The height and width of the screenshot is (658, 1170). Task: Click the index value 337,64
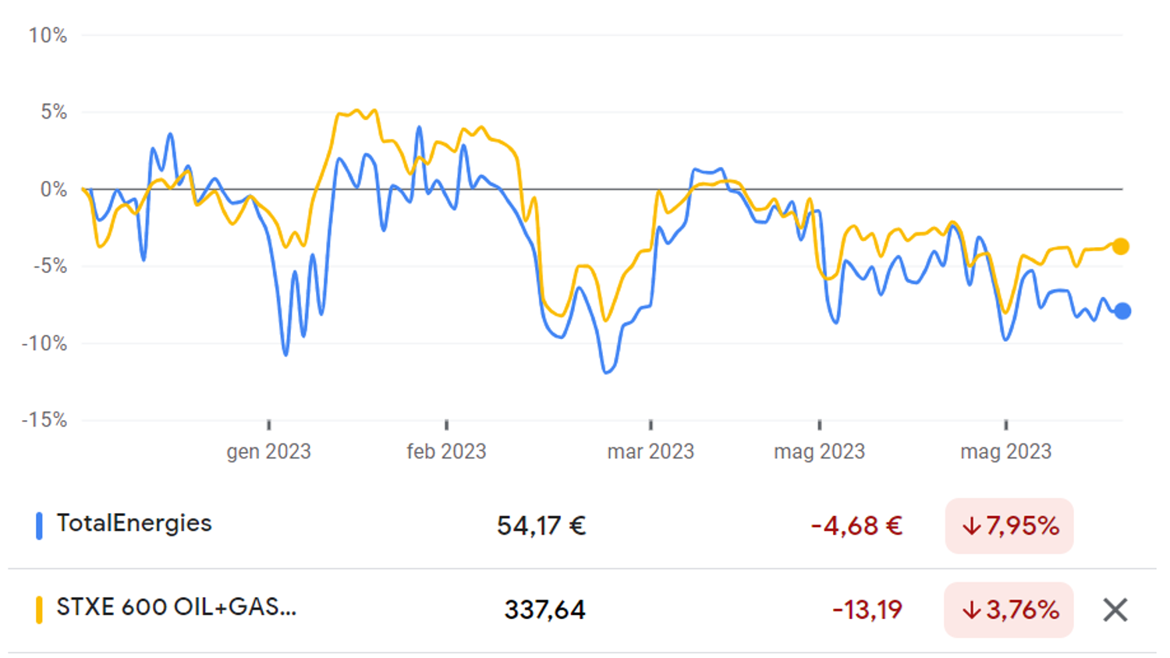[544, 610]
